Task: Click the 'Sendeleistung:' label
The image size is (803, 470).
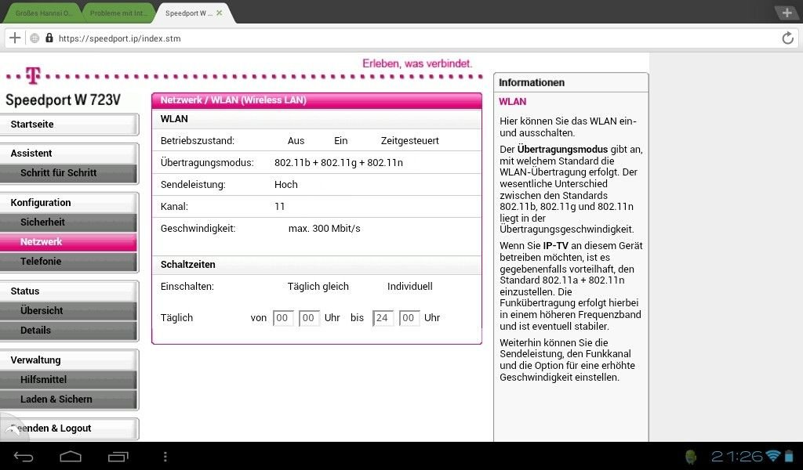Action: (x=193, y=185)
